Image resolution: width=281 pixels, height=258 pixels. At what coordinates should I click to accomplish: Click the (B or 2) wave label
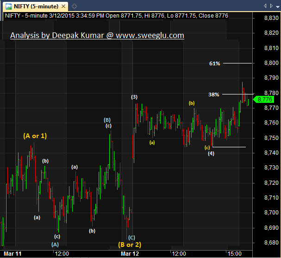[130, 245]
